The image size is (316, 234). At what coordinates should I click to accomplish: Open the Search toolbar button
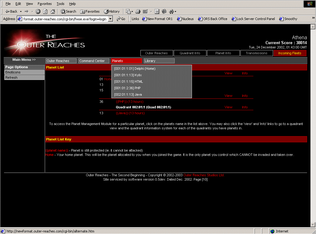tap(68, 11)
